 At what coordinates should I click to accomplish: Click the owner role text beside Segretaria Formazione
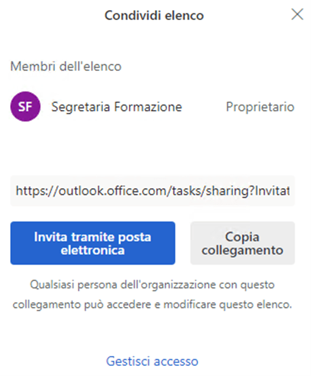pos(260,106)
